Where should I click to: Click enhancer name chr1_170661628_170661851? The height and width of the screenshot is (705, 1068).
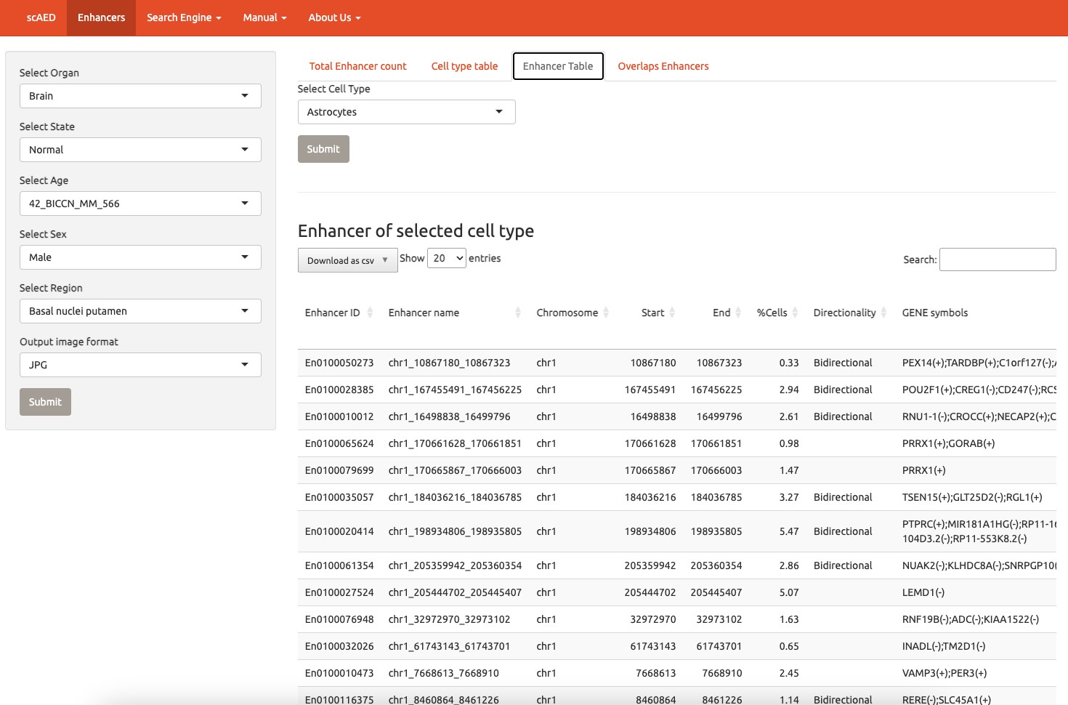(455, 443)
